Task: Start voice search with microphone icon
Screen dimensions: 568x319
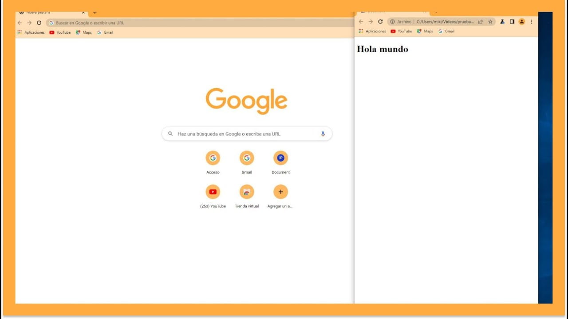Action: click(x=323, y=134)
